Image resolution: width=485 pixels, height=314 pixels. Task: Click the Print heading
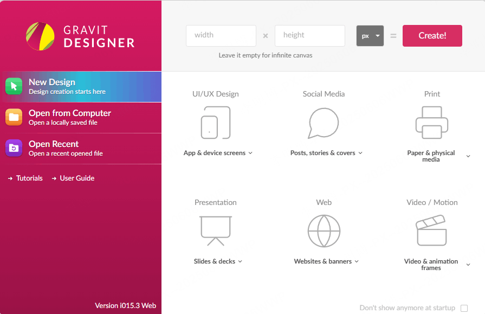[432, 94]
